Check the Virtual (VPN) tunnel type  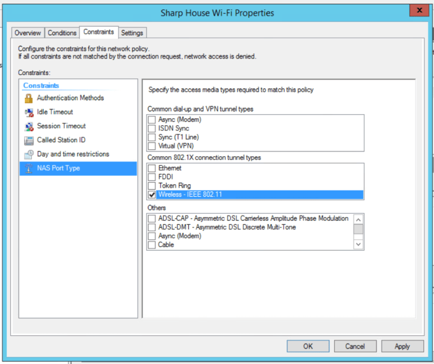152,145
